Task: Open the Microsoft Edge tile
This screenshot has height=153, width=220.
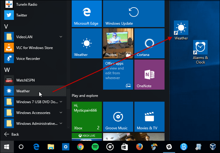Action: click(x=87, y=14)
